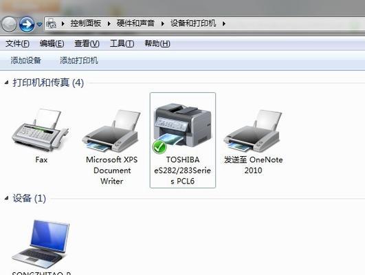The image size is (365, 275).
Task: Select TOSHIBA eS282/283Series PCL6 printer icon
Action: pyautogui.click(x=183, y=126)
